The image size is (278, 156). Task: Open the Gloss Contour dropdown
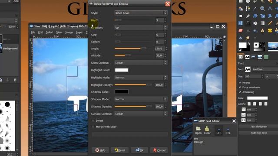pos(141,62)
